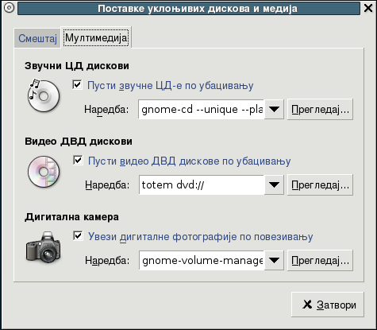Browse for digital camera command with Прегледај
The width and height of the screenshot is (377, 330).
point(320,260)
